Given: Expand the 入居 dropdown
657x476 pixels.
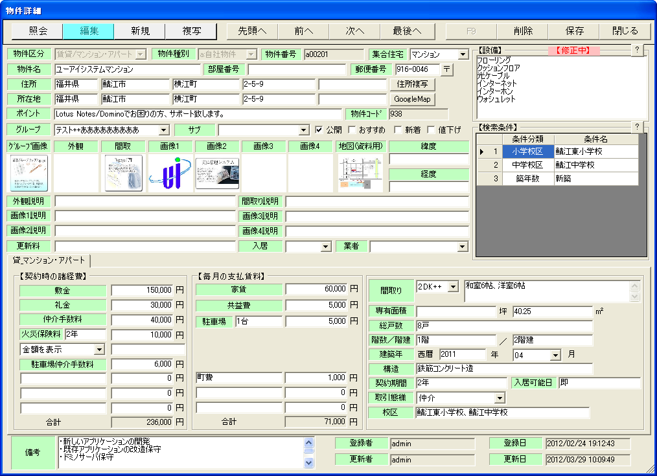Looking at the screenshot, I should click(326, 247).
